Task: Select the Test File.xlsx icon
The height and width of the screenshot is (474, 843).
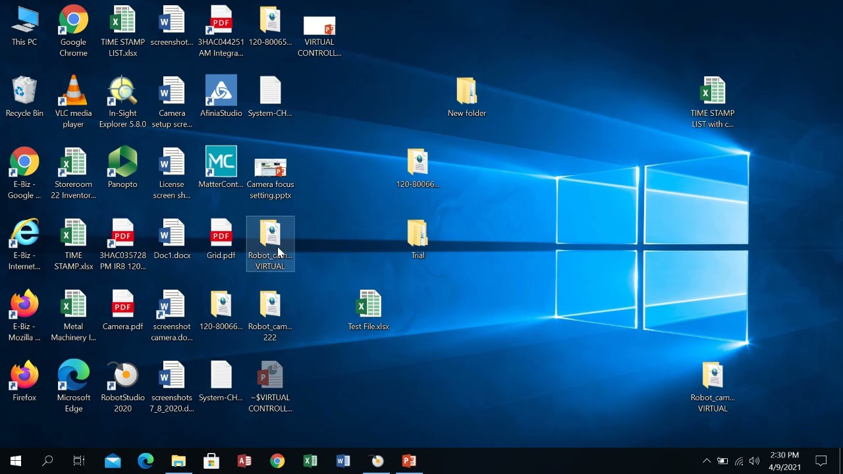Action: pos(368,310)
